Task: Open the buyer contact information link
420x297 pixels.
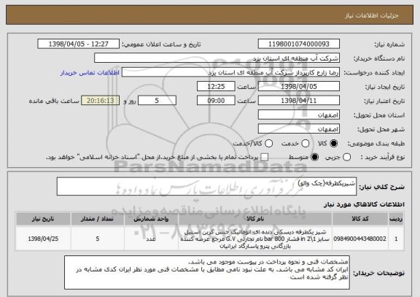Action: [x=90, y=73]
